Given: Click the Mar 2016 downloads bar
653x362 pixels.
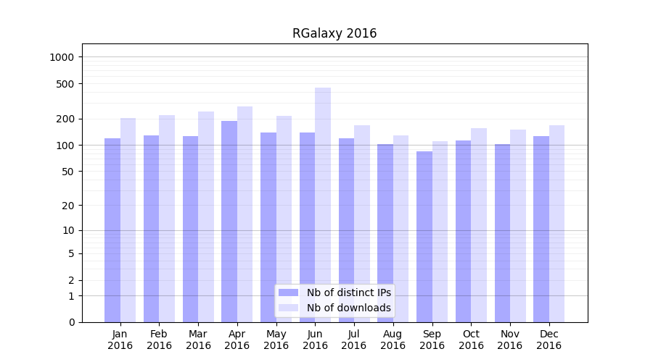Looking at the screenshot, I should (x=206, y=217).
